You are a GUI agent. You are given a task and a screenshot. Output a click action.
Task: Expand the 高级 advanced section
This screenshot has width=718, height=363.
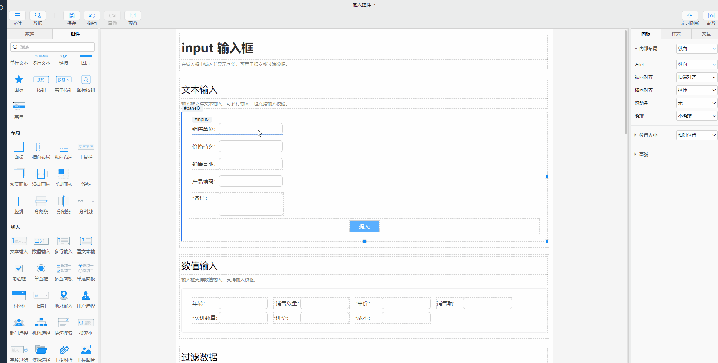point(643,154)
